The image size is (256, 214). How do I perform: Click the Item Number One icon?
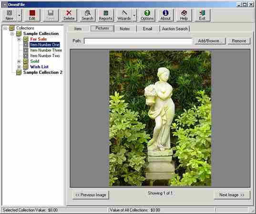(x=26, y=45)
